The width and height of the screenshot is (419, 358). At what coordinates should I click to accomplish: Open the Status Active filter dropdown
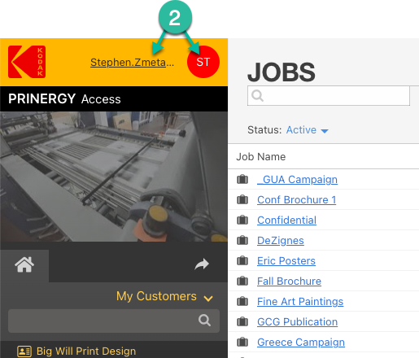click(308, 130)
